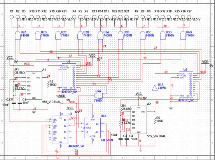The height and width of the screenshot is (160, 215).
Task: Click the U4 4017BP_5V counter chip
Action: [x=69, y=77]
